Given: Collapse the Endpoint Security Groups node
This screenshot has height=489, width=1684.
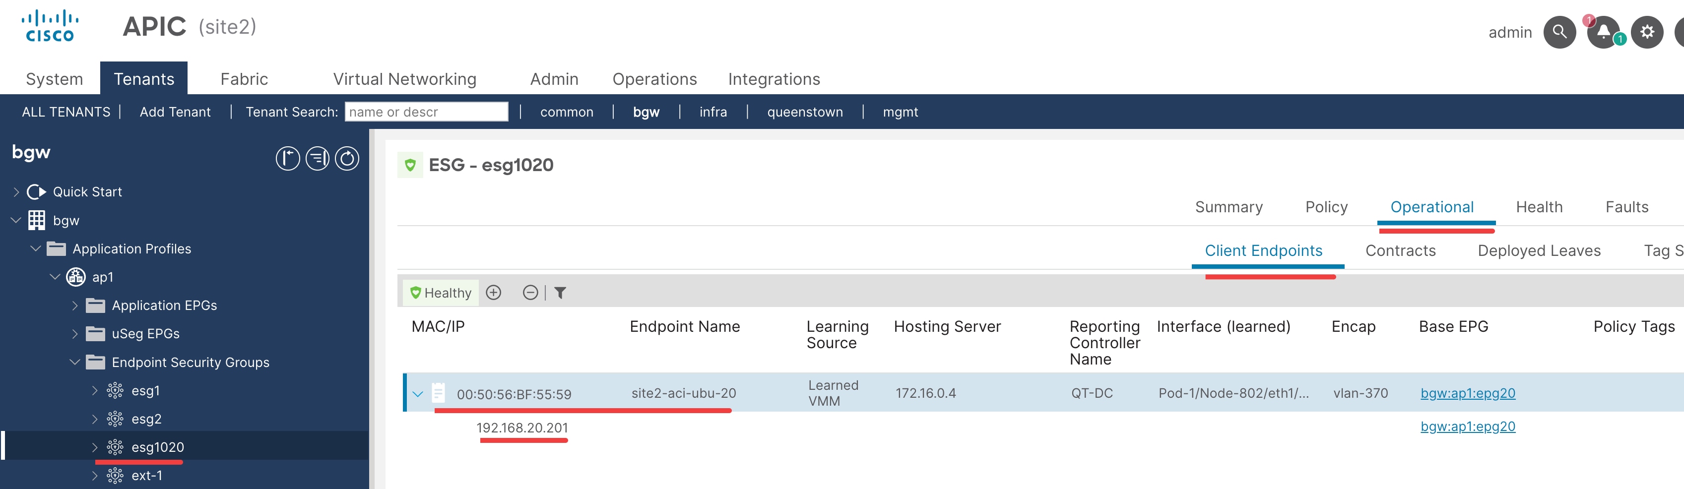Looking at the screenshot, I should pyautogui.click(x=75, y=362).
